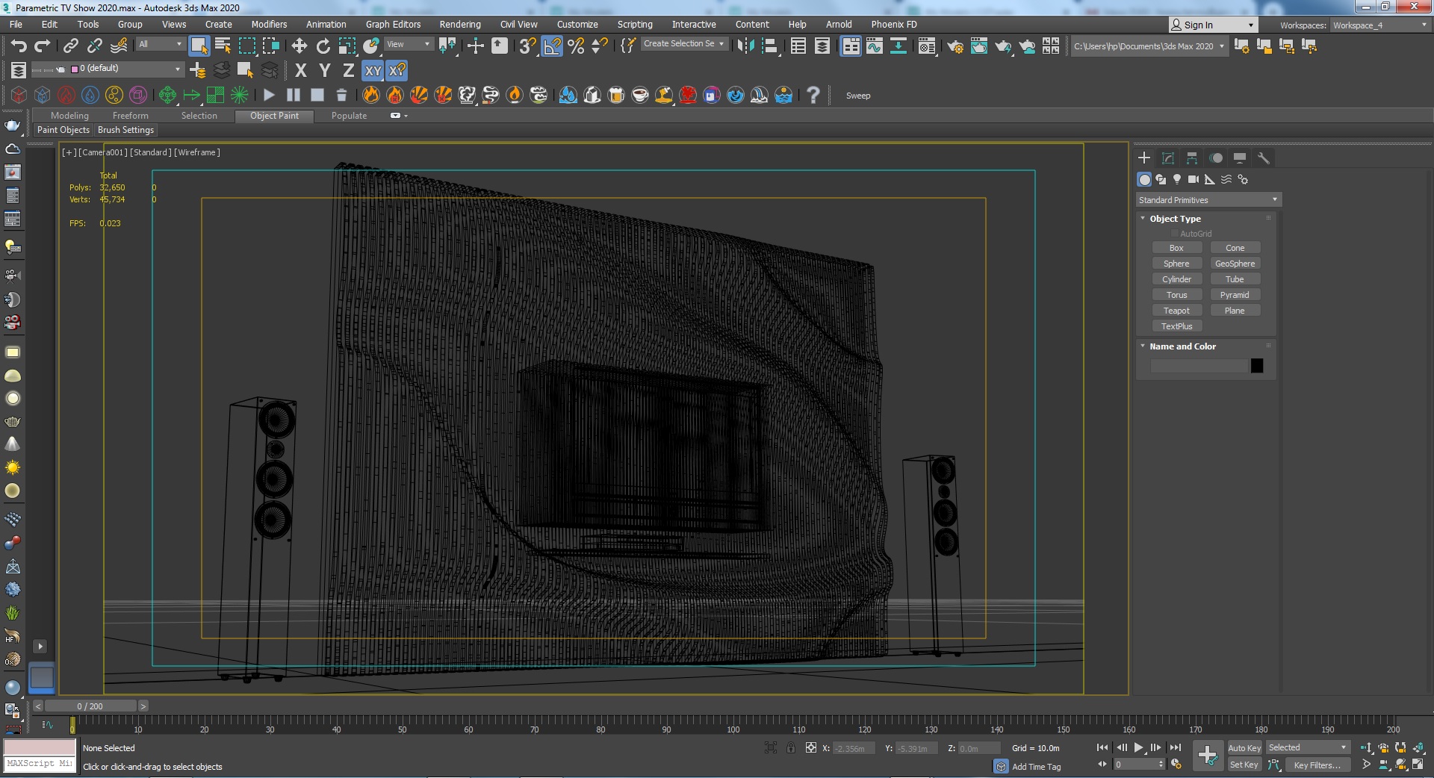Toggle the selection lock padlock
This screenshot has width=1434, height=778.
tap(791, 747)
